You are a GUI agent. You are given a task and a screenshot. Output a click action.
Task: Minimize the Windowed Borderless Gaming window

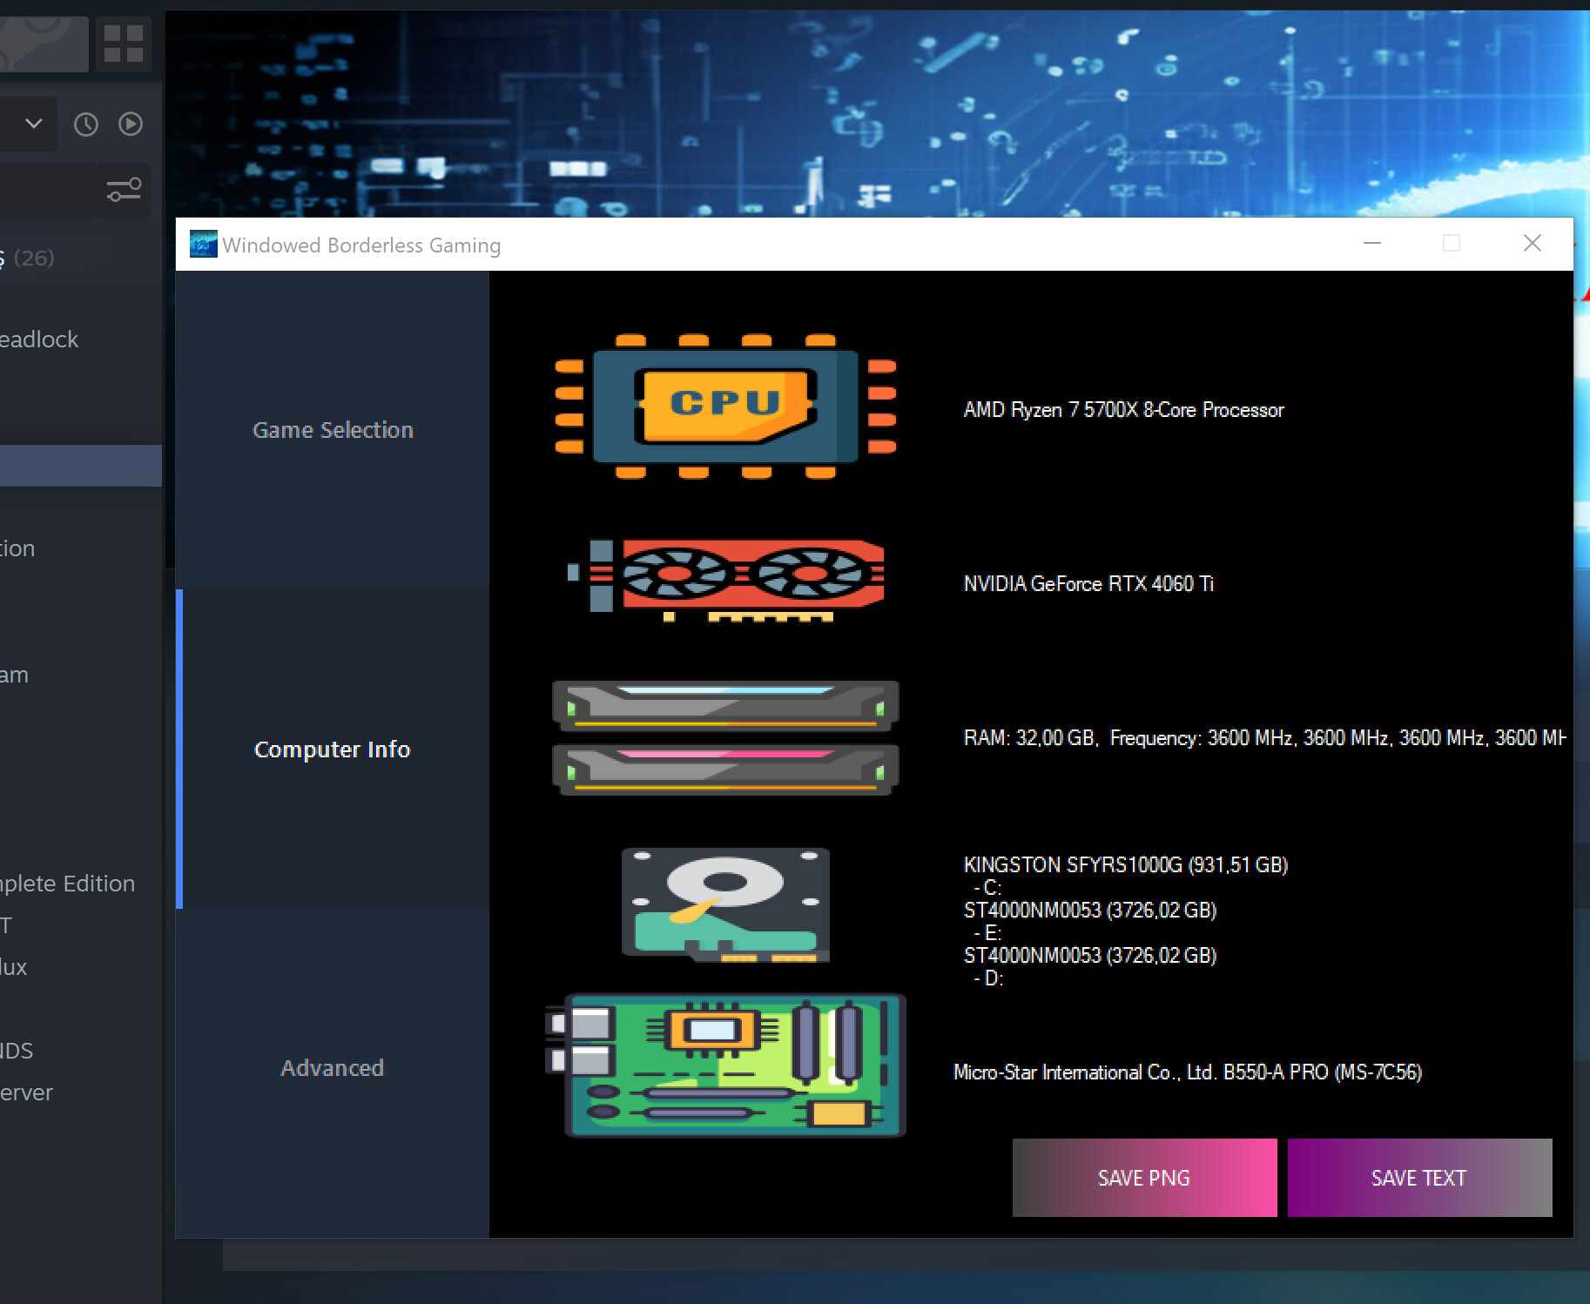point(1372,244)
